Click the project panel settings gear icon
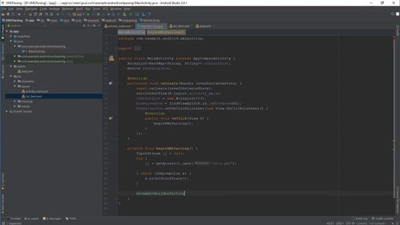The image size is (400, 225). click(x=94, y=26)
